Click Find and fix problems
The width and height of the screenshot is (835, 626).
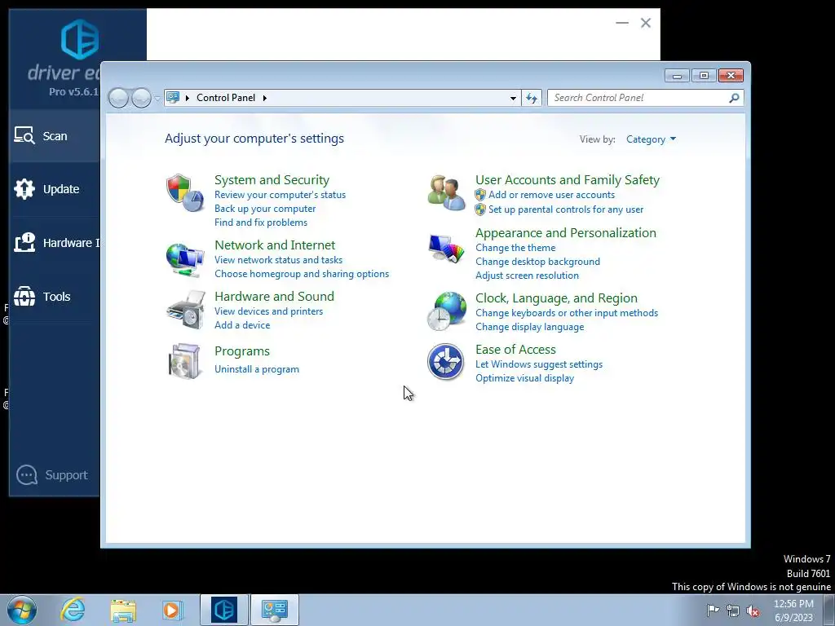260,223
